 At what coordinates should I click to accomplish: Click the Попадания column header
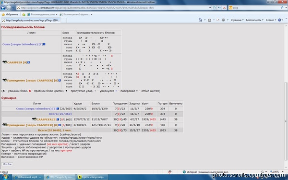(120, 104)
